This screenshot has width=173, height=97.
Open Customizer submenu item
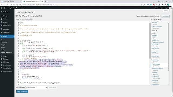coord(4,42)
